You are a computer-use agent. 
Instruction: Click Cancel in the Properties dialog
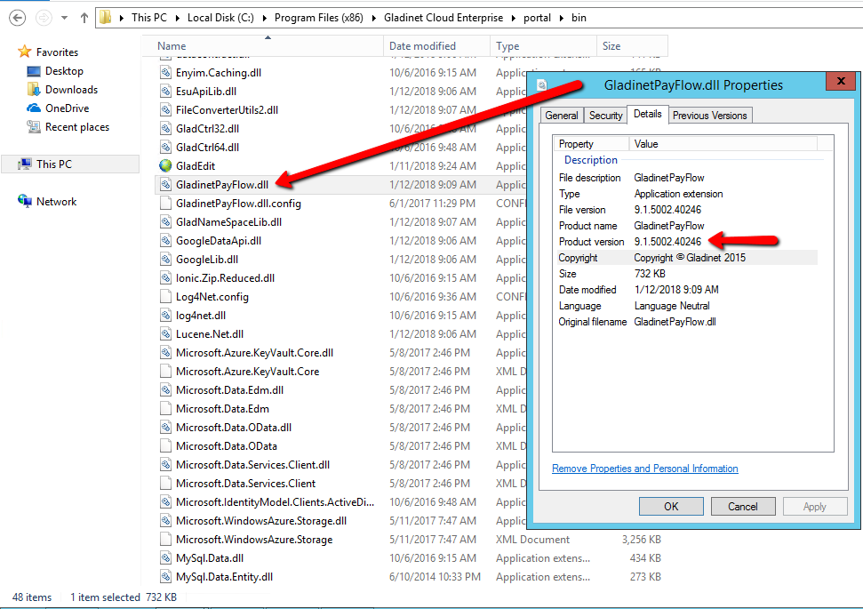[743, 507]
